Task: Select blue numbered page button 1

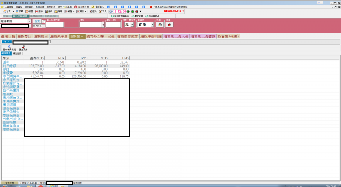Action: point(108,7)
